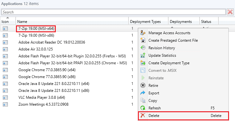The height and width of the screenshot is (121, 235).
Task: Click the Google Chrome (x86) row icon
Action: pos(5,77)
